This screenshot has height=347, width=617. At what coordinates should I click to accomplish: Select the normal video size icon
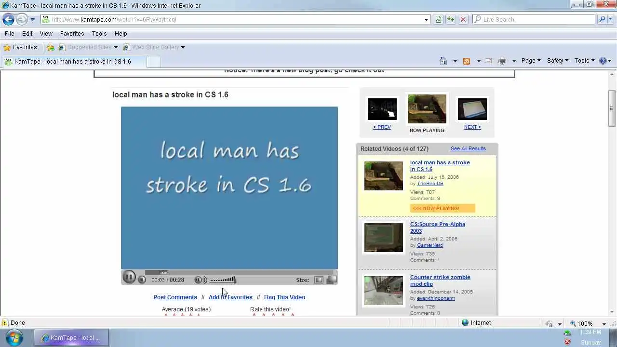319,280
